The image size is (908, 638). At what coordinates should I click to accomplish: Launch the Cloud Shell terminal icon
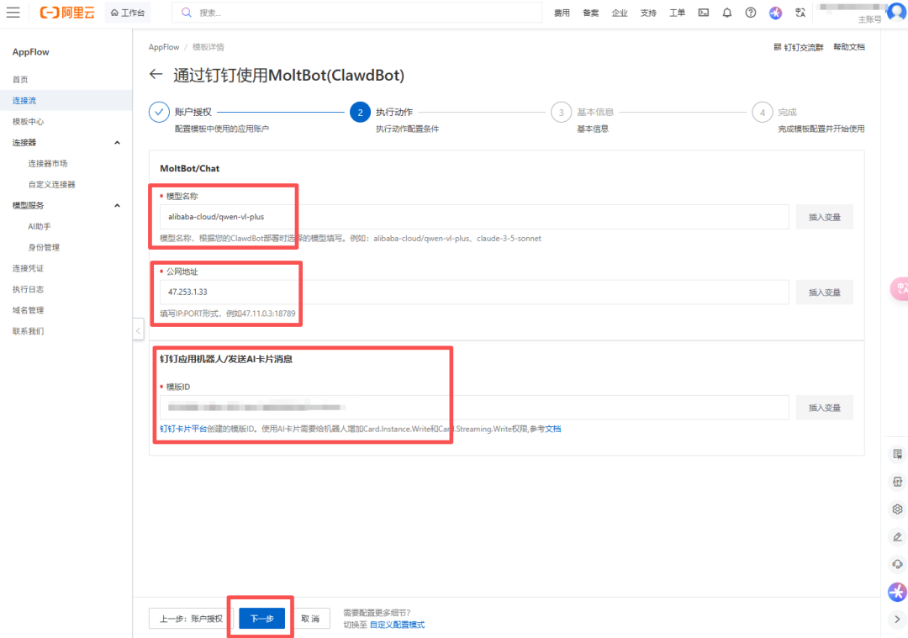tap(704, 13)
